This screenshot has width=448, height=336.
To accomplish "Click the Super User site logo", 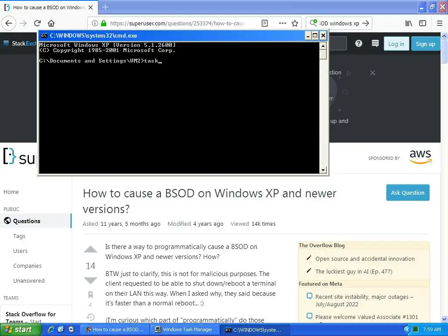I will coord(19,156).
